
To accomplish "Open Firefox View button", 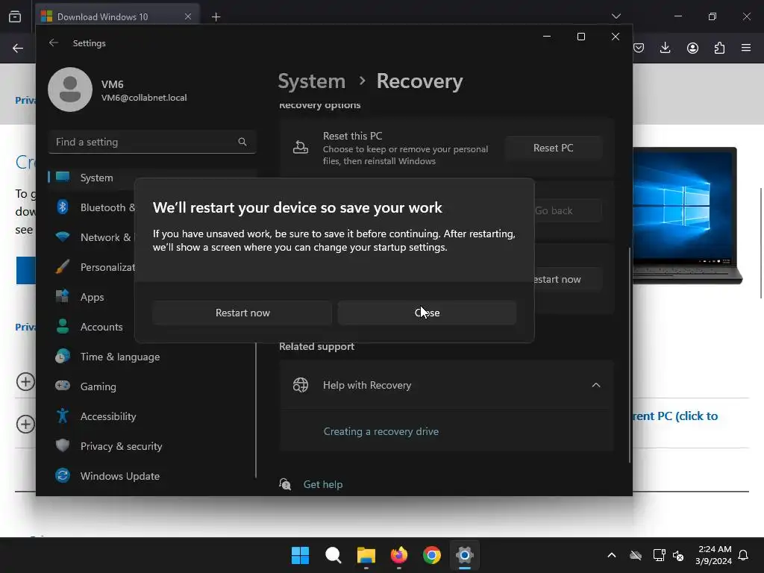I will coord(15,17).
